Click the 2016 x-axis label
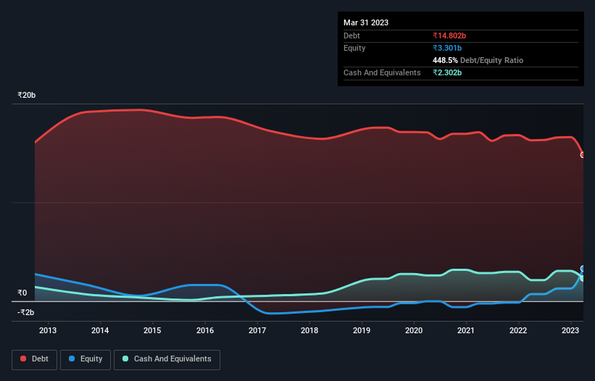 (205, 330)
